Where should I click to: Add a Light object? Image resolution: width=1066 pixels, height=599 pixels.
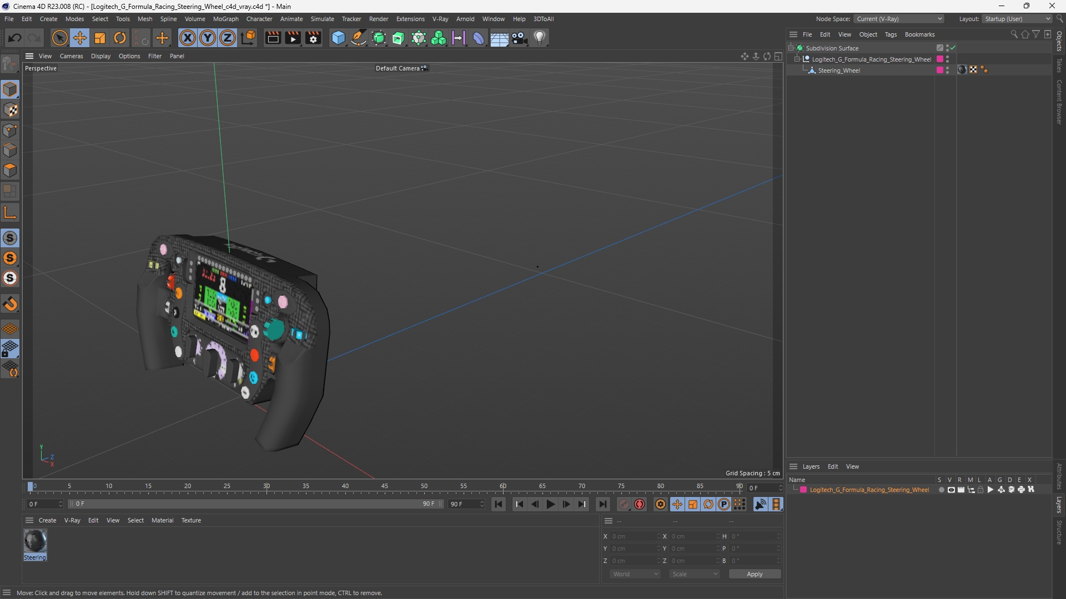540,38
